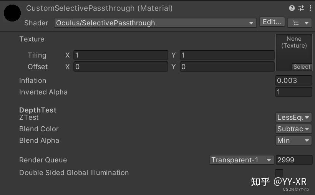
Task: Open the Blend Alpha Min dropdown
Action: point(293,140)
